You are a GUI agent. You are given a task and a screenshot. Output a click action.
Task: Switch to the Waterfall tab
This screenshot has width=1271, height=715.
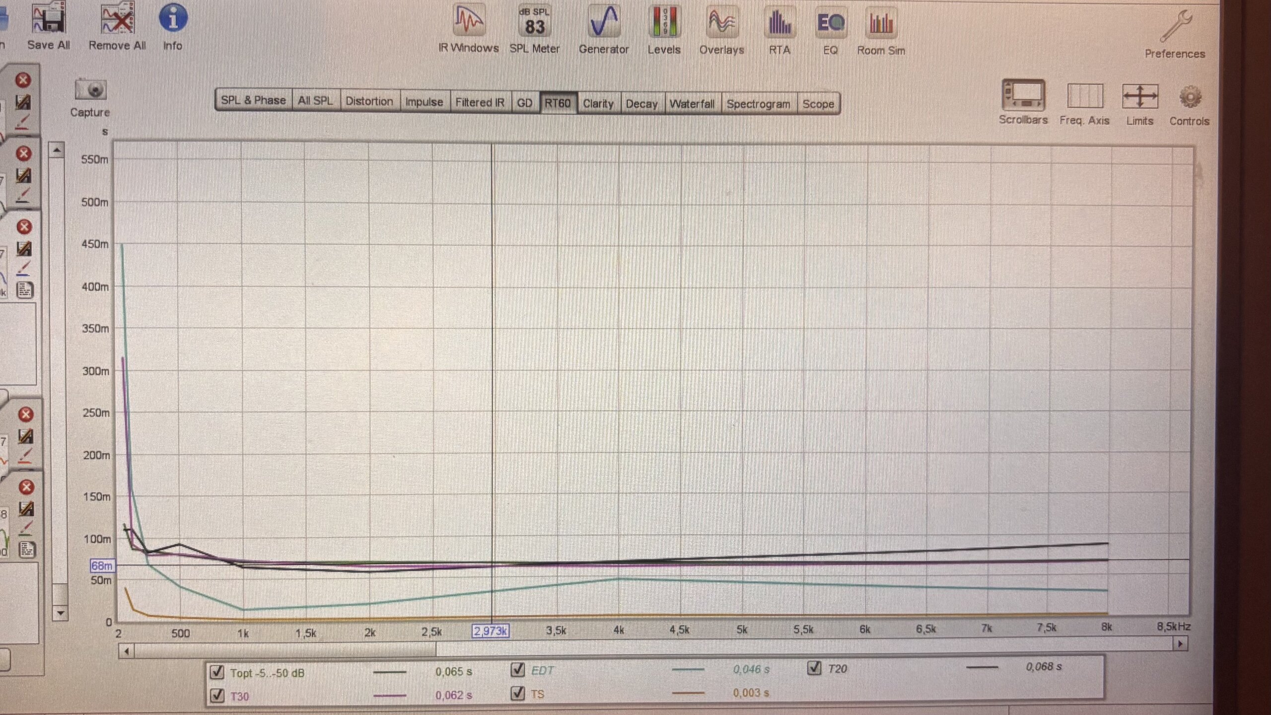[692, 104]
